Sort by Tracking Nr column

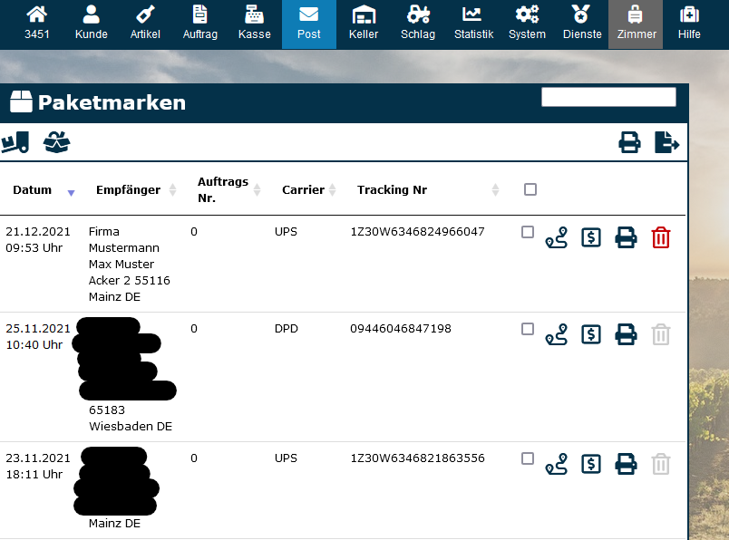392,190
